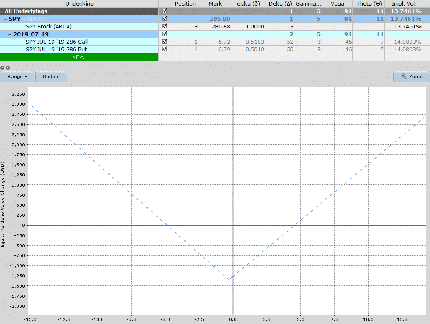Click the delta (δ) column header
The height and width of the screenshot is (324, 430).
pos(248,3)
